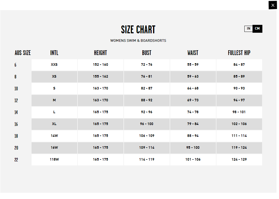Image resolution: width=279 pixels, height=199 pixels.
Task: Click the 14W size cell
Action: pyautogui.click(x=54, y=136)
